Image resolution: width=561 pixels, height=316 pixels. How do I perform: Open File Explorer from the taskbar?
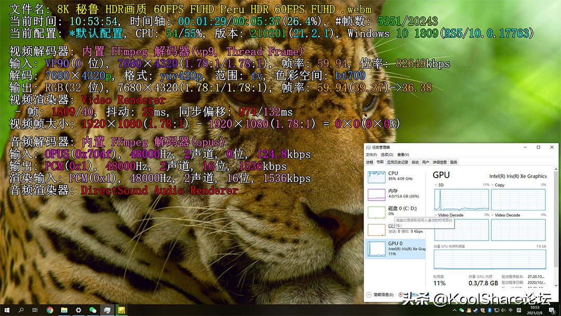click(x=64, y=310)
